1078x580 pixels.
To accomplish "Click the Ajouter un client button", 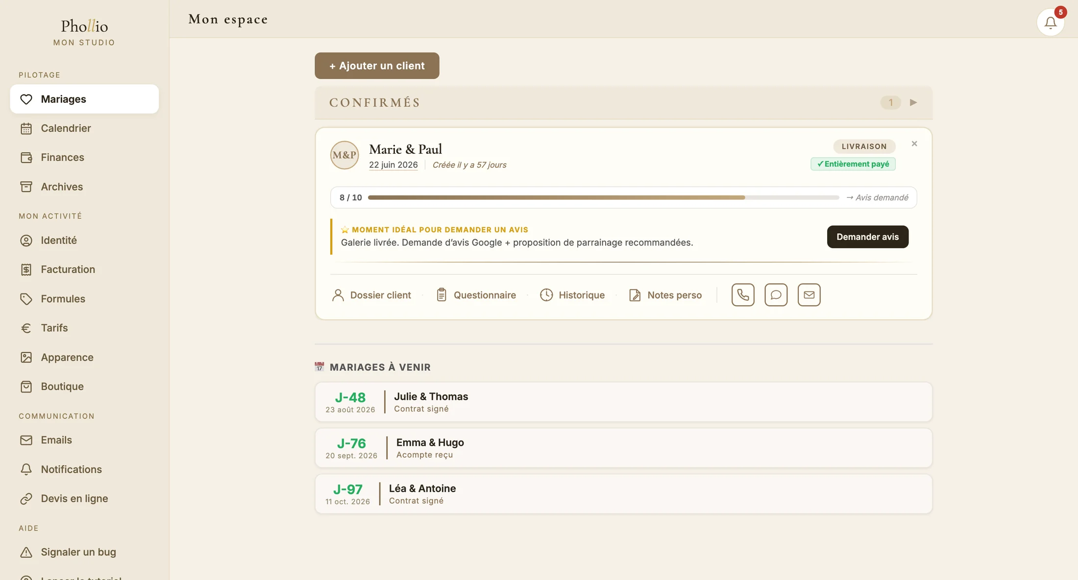I will pos(377,66).
